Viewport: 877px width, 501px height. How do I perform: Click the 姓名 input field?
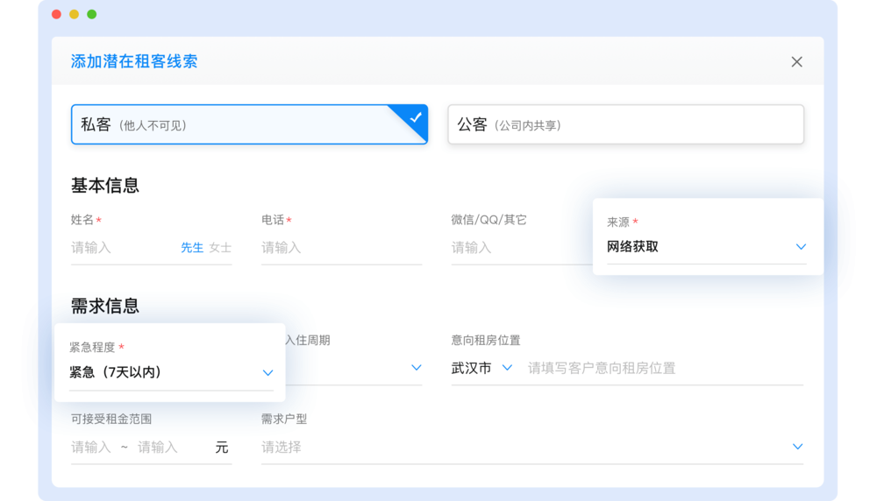tap(123, 247)
